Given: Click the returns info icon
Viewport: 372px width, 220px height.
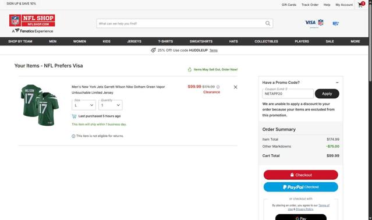Looking at the screenshot, I should click(x=73, y=136).
